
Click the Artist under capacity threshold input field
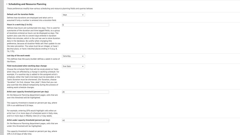(x=85, y=120)
